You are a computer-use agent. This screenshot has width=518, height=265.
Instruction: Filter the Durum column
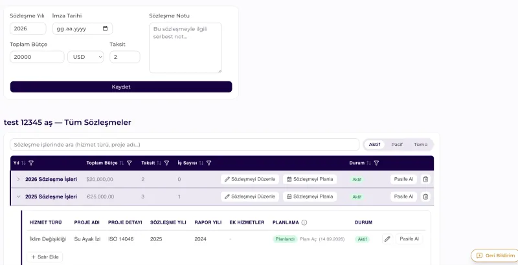coord(376,163)
